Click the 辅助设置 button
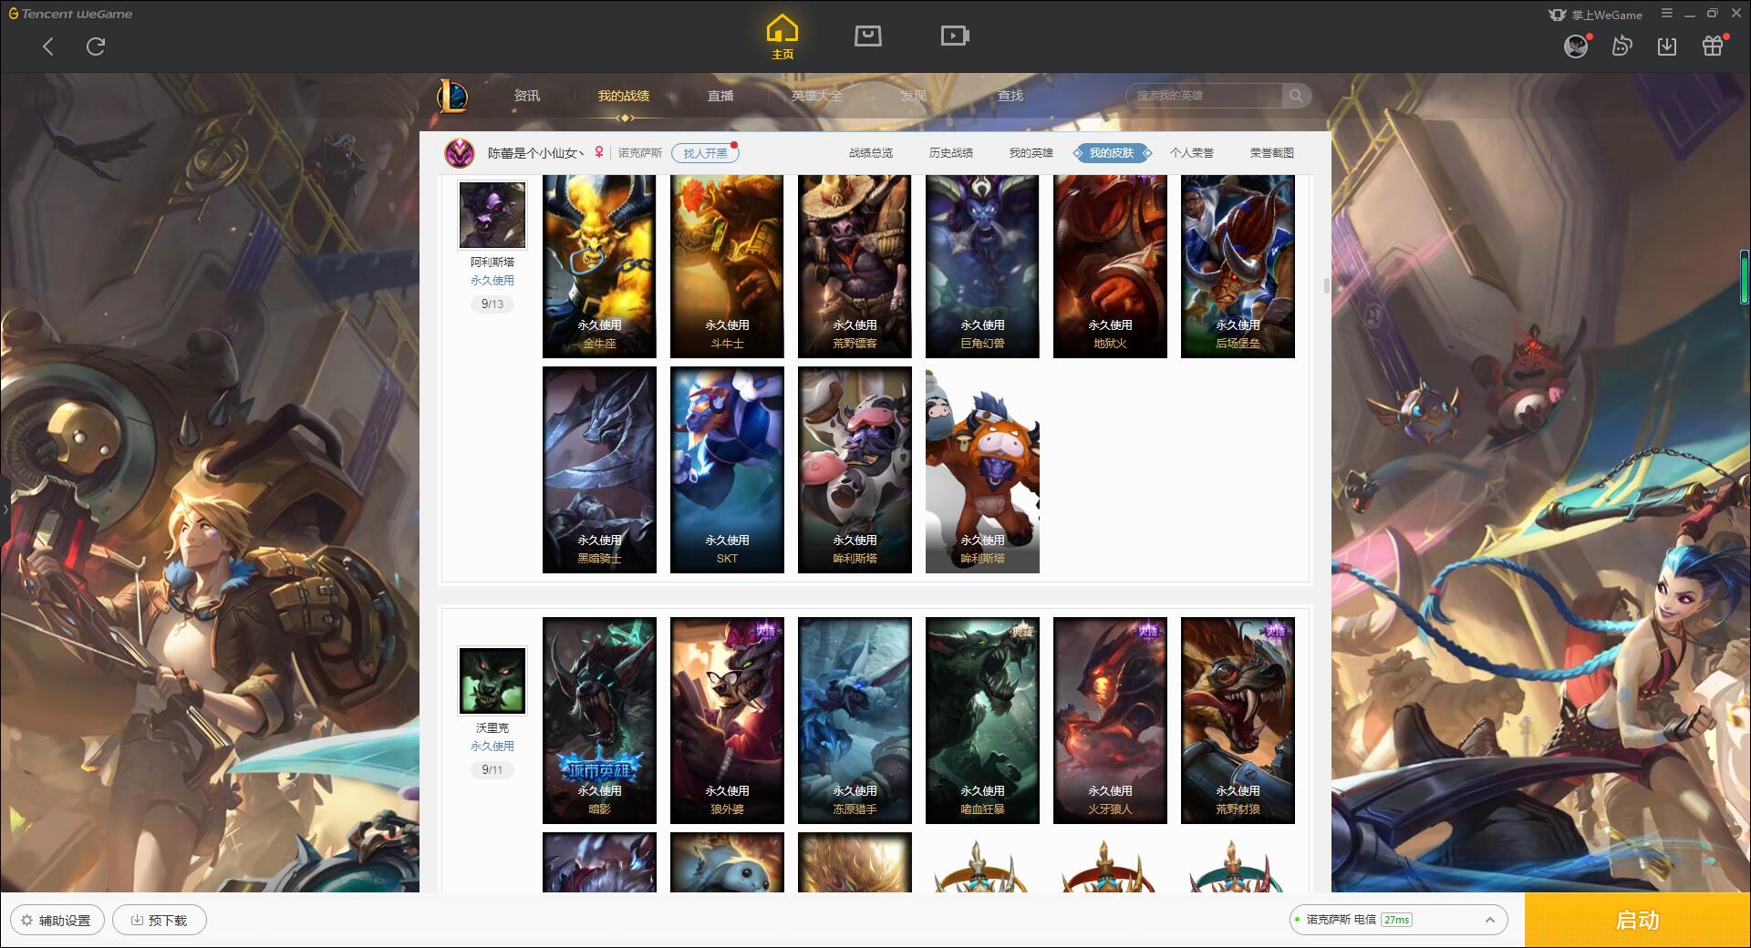The image size is (1751, 948). point(57,920)
